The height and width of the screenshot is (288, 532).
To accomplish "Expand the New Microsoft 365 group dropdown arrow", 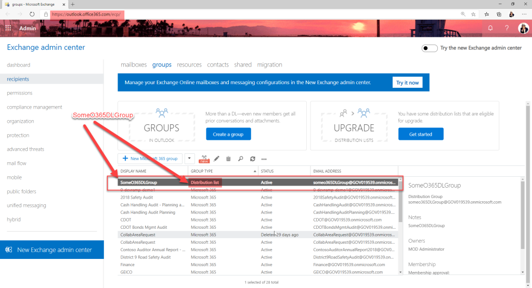I will tap(189, 159).
